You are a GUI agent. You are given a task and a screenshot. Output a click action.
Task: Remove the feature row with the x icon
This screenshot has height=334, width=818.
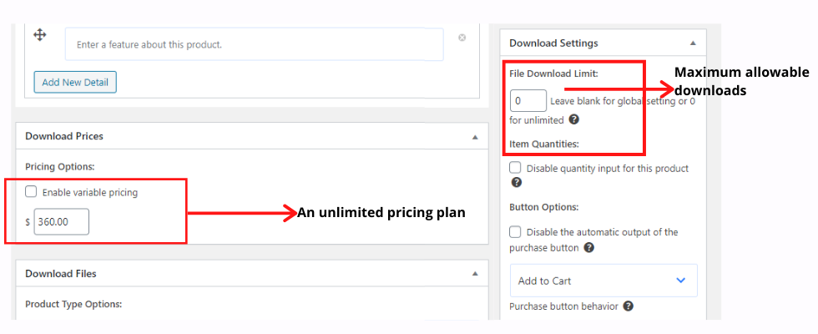coord(462,38)
